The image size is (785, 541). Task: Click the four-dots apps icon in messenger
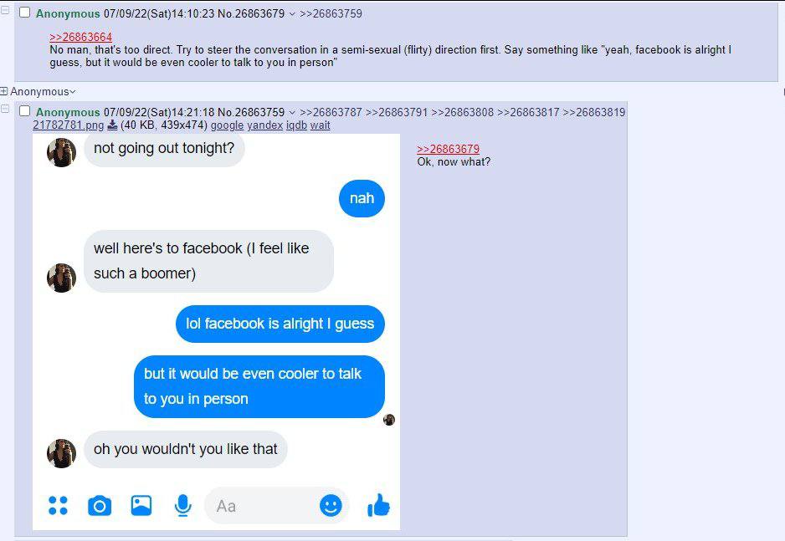point(58,506)
